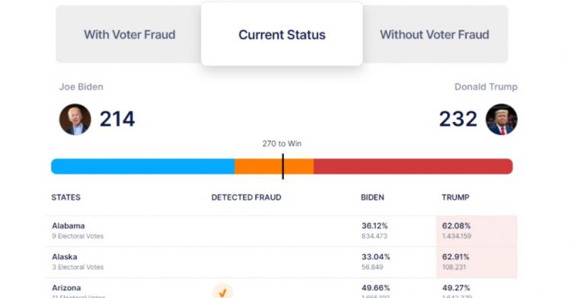The height and width of the screenshot is (298, 572).
Task: Click the BIDEN column header
Action: (x=372, y=197)
